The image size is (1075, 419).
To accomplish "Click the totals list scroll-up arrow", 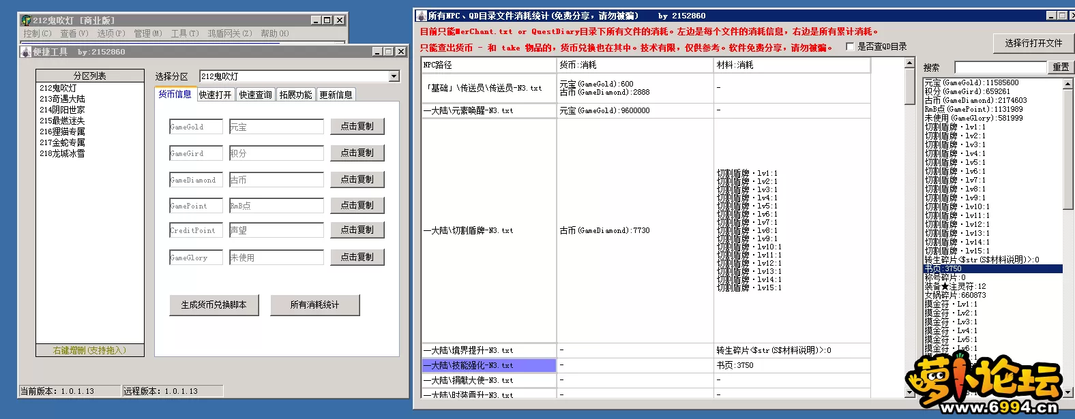I will pos(1068,84).
